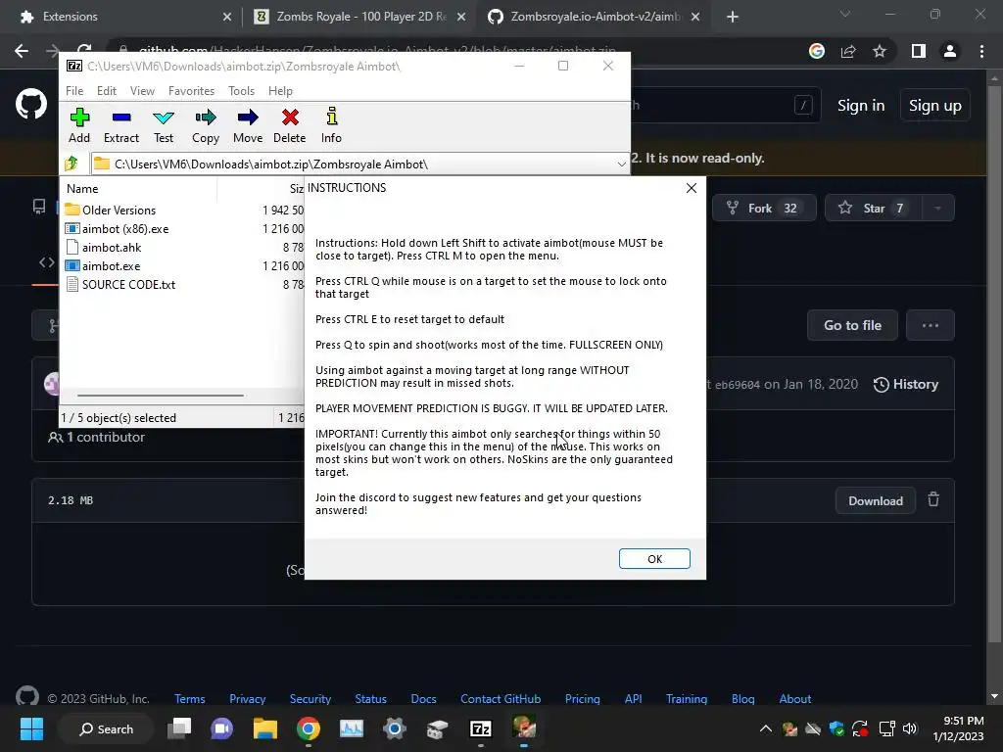Click the taskbar Search box

[x=106, y=728]
